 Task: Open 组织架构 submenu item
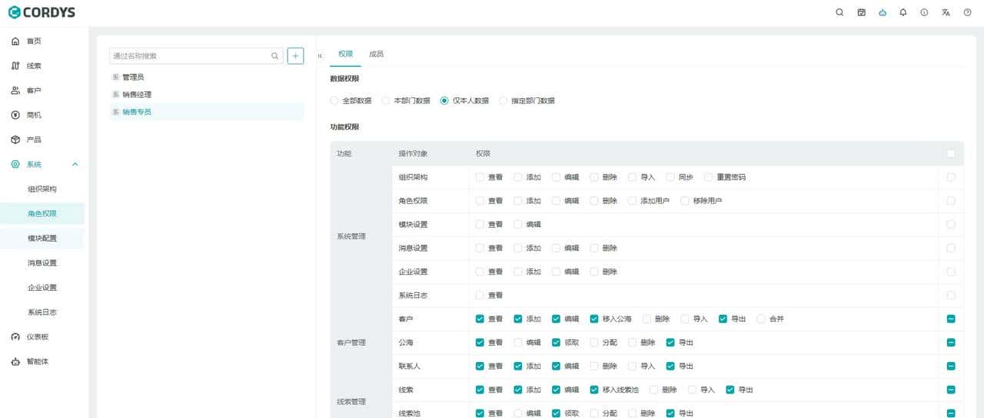(42, 189)
